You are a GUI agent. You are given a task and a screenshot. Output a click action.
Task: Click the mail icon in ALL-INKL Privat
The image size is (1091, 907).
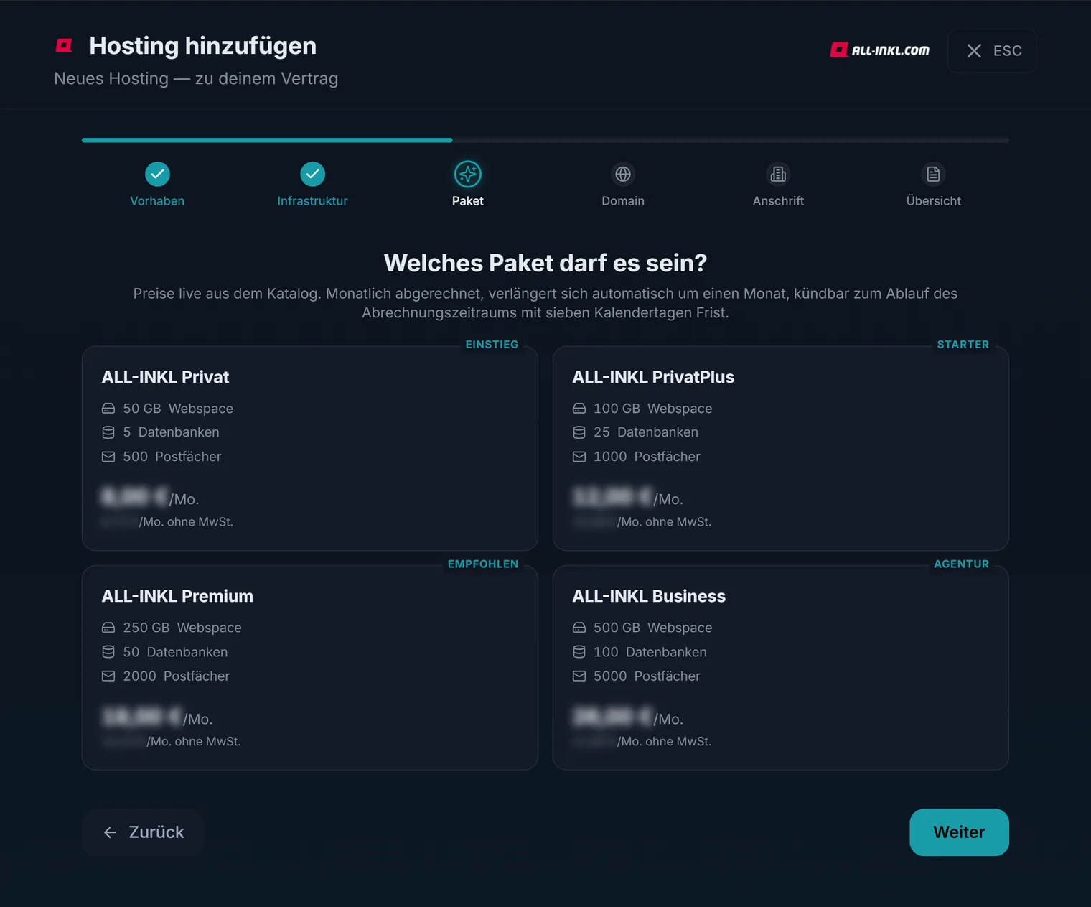coord(108,457)
